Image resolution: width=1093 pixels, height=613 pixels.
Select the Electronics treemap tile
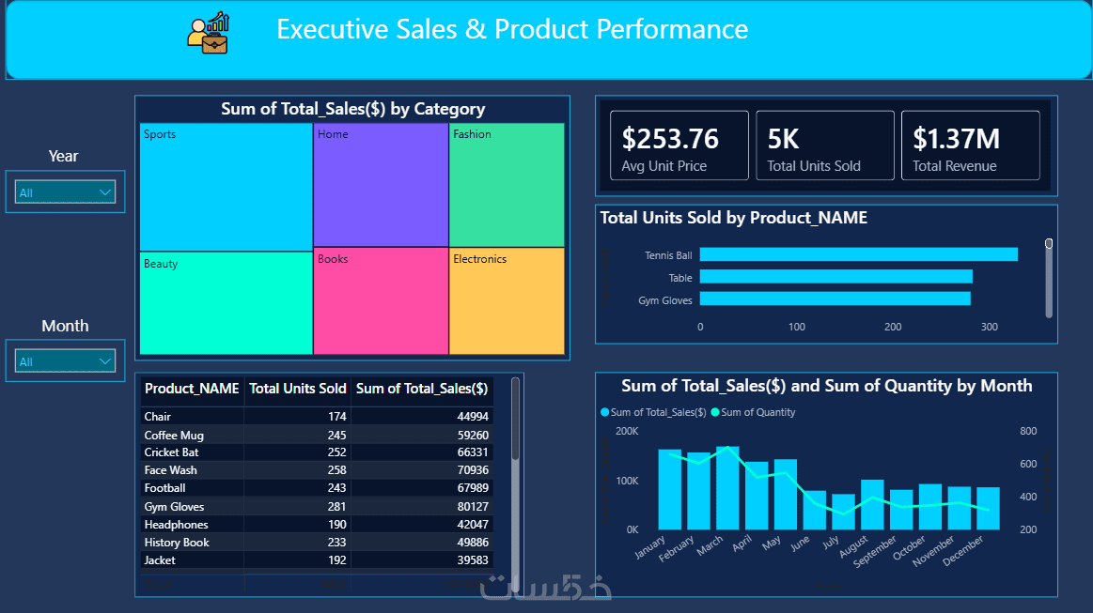click(507, 301)
